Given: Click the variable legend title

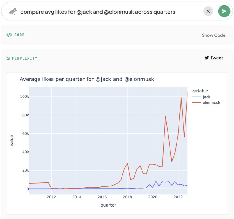Looking at the screenshot, I should pos(200,91).
